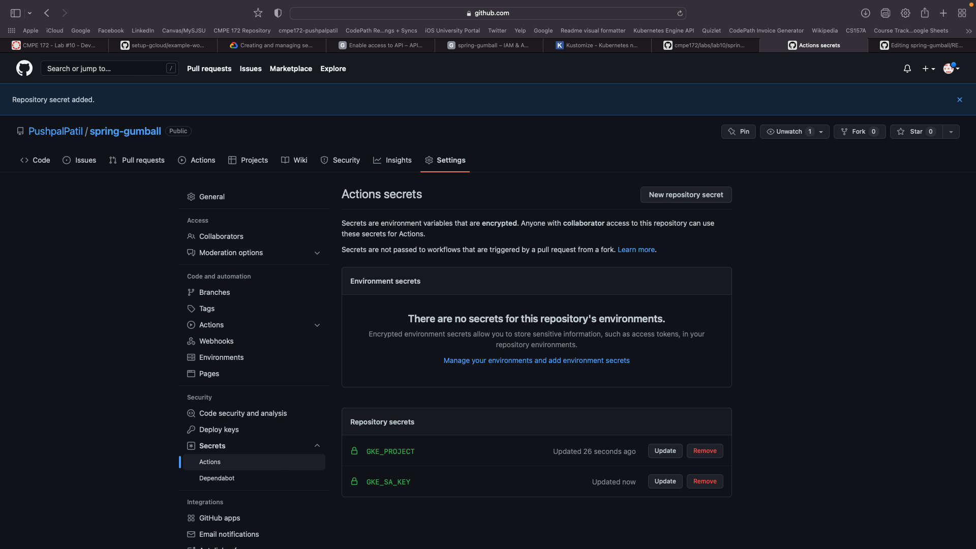Bookmark page with Safari star icon

[258, 13]
